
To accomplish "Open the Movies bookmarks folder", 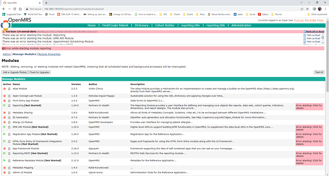I will (x=277, y=14).
